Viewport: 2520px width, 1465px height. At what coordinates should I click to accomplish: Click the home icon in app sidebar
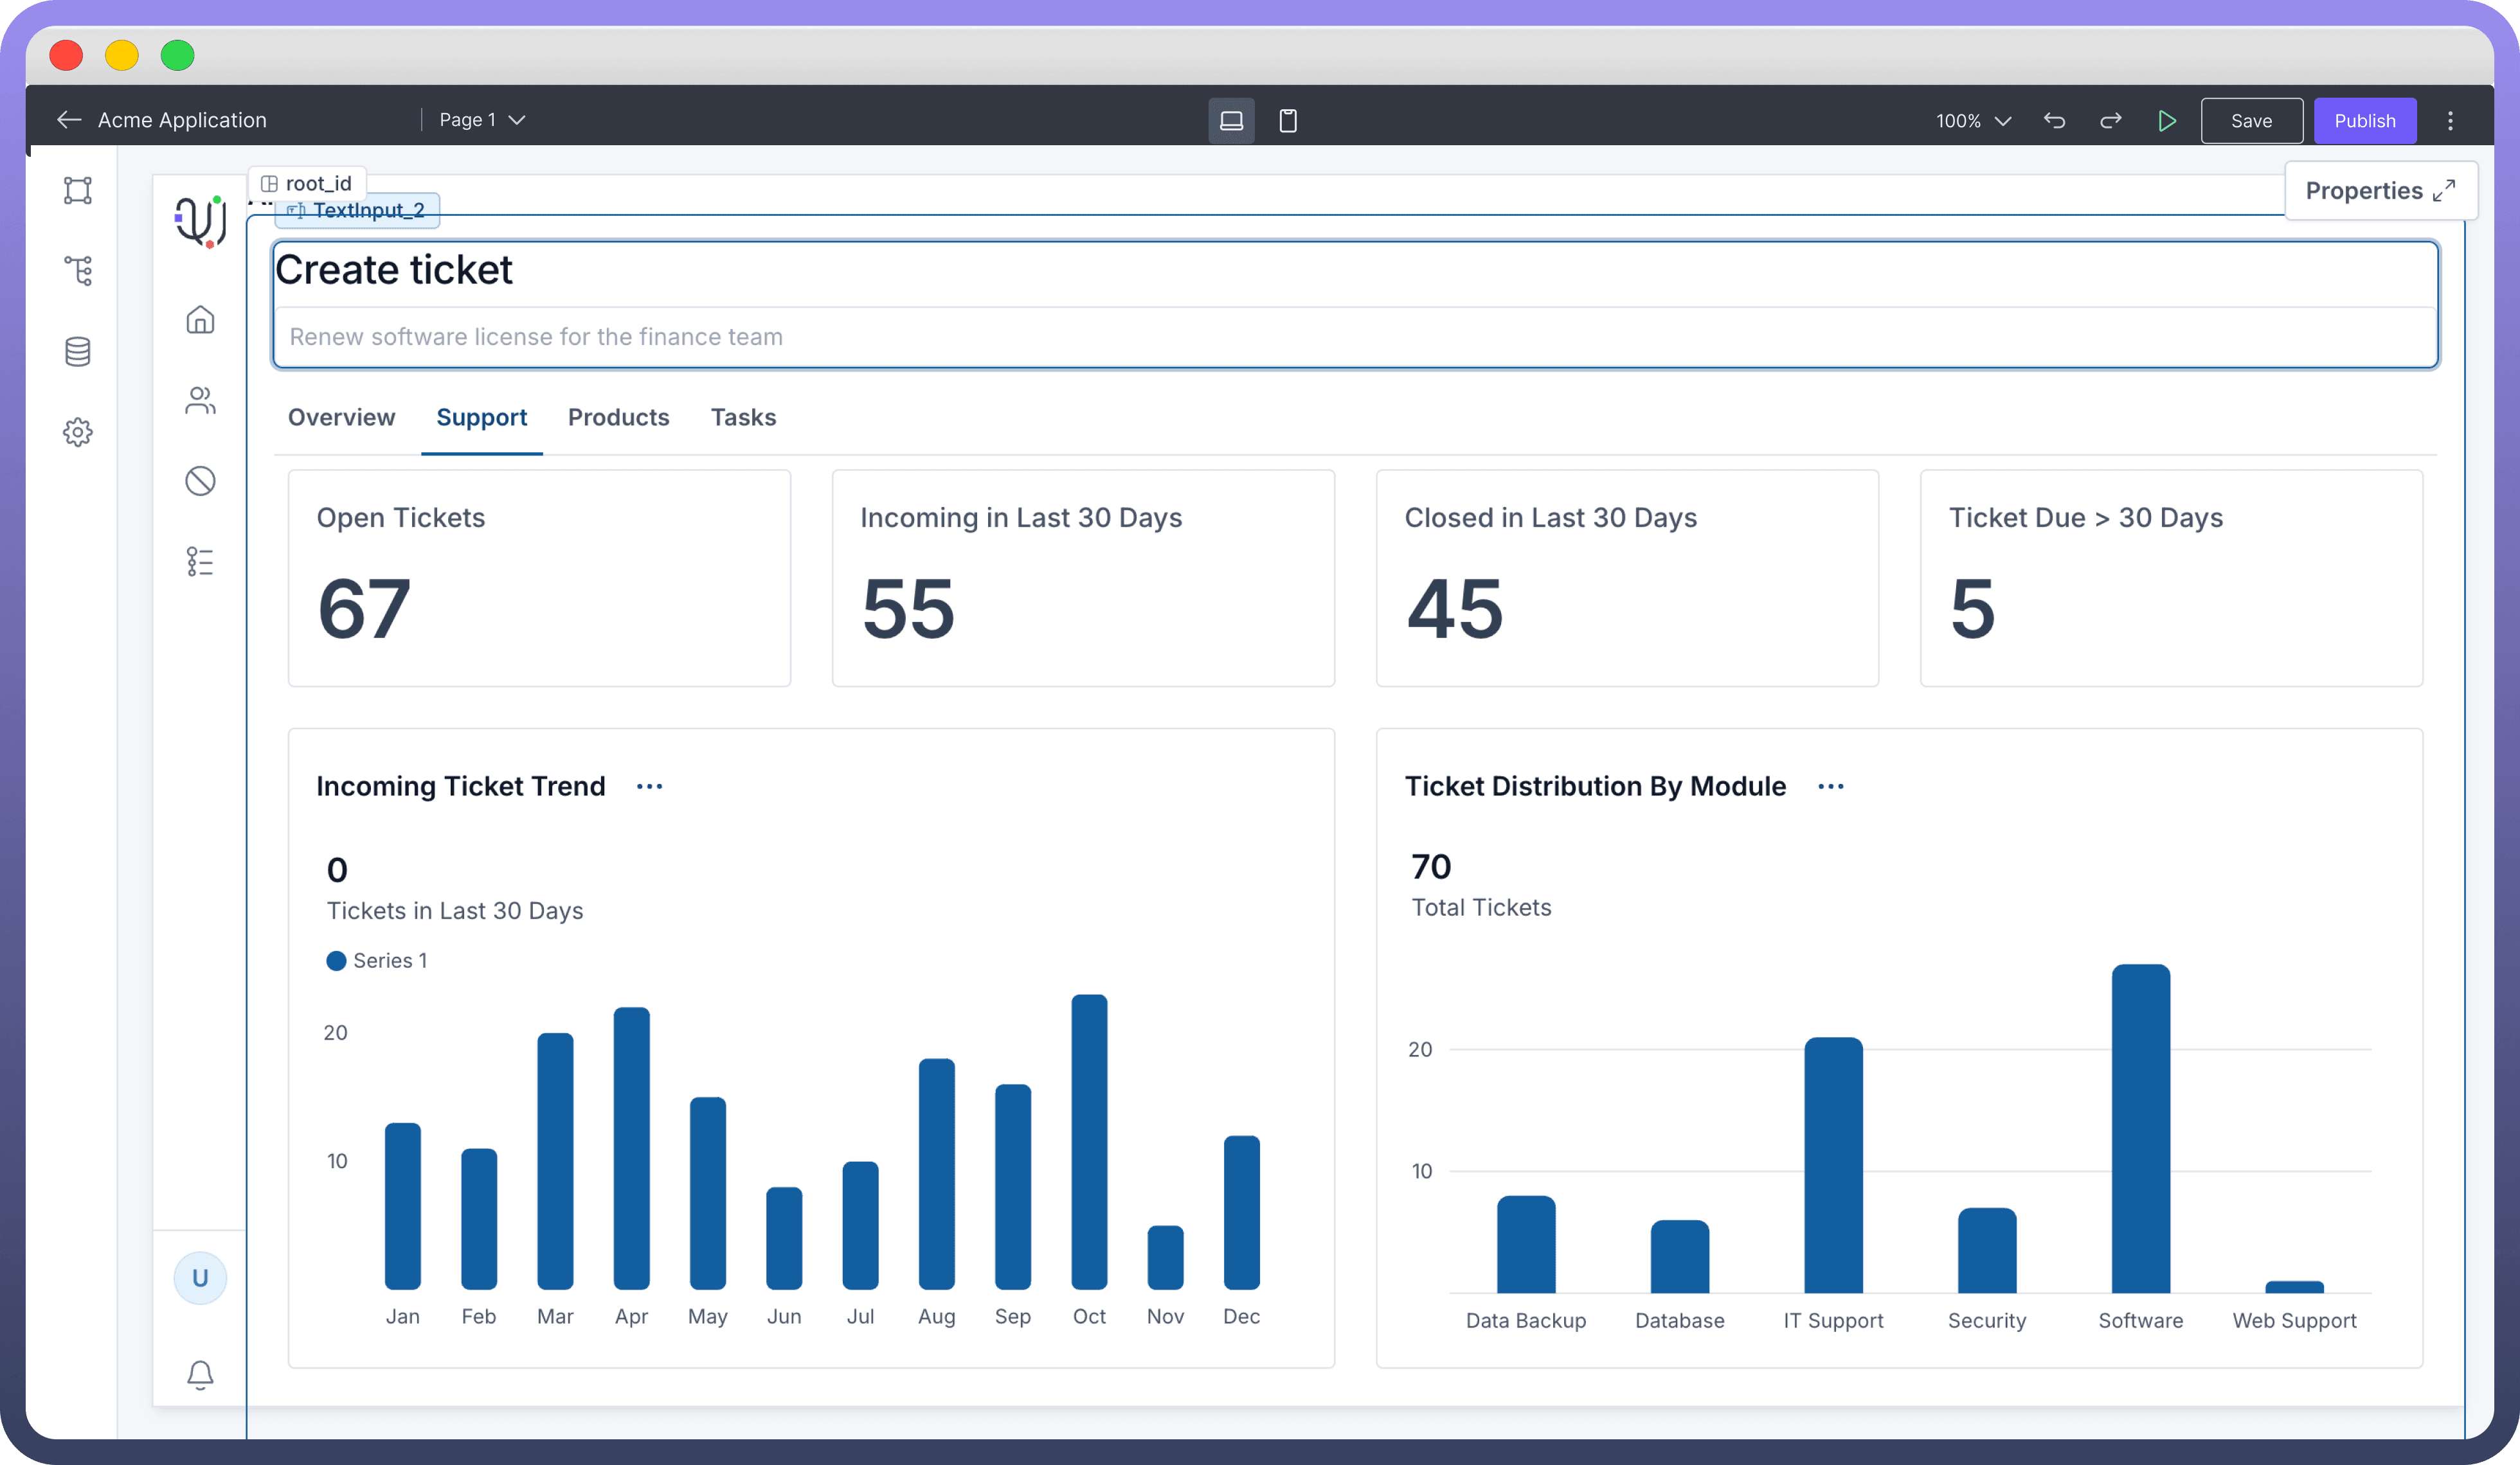200,320
